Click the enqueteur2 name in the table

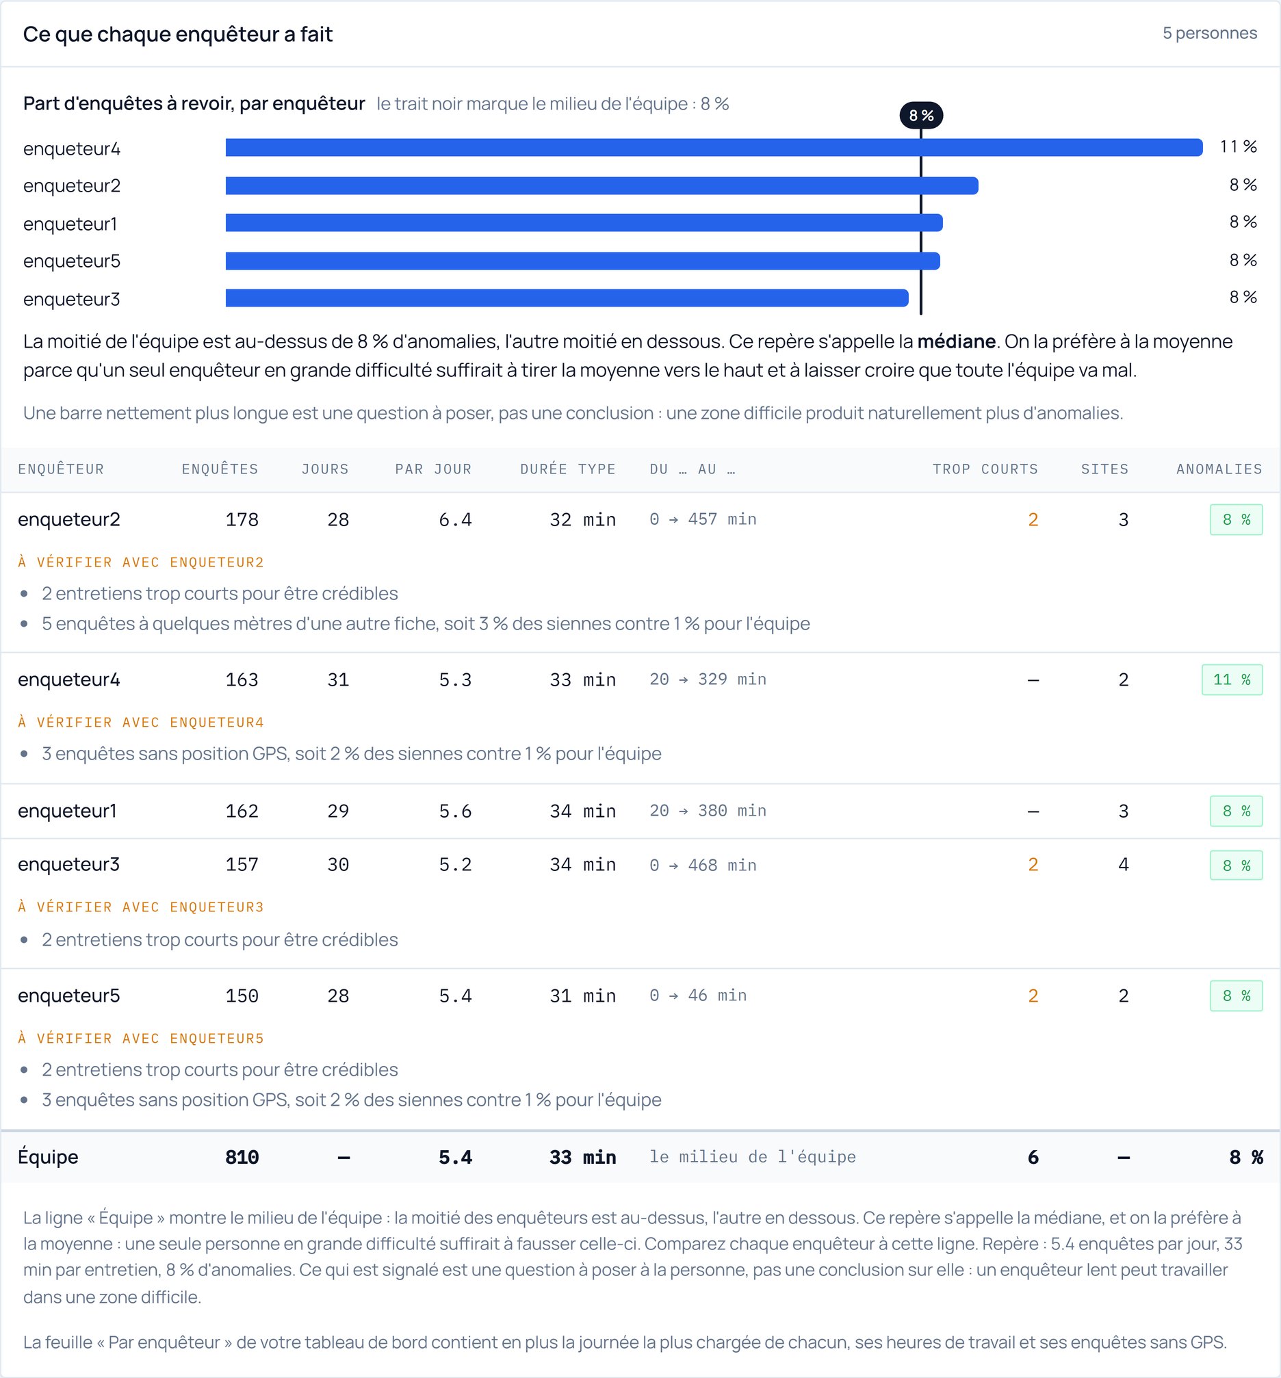69,520
